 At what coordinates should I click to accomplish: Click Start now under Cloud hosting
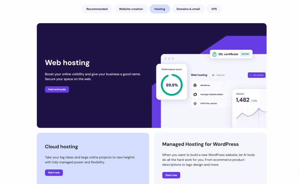pyautogui.click(x=54, y=173)
